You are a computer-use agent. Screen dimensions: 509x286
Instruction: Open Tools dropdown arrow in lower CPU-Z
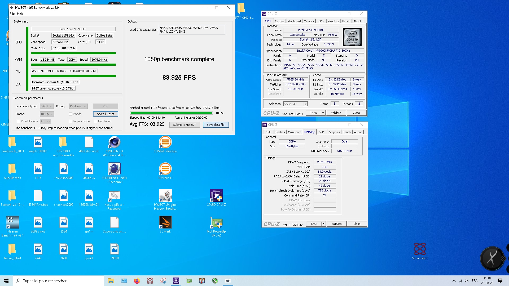point(323,224)
